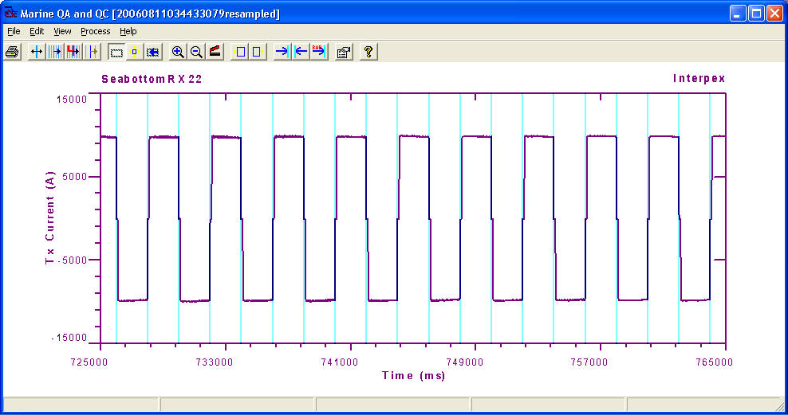This screenshot has width=788, height=415.
Task: Click the BAR labeled arrow icon
Action: click(319, 52)
